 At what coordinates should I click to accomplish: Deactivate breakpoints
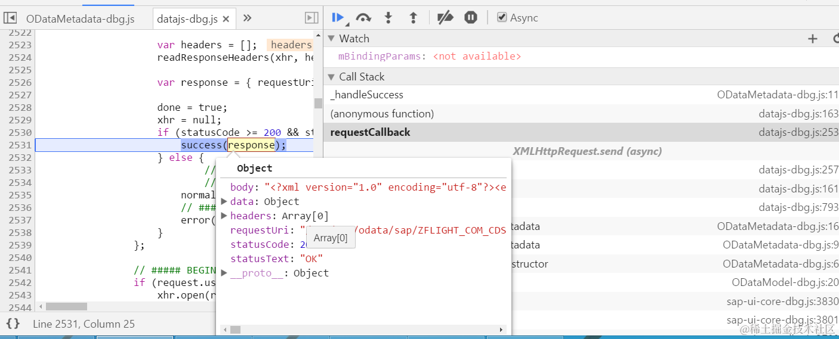click(x=445, y=18)
